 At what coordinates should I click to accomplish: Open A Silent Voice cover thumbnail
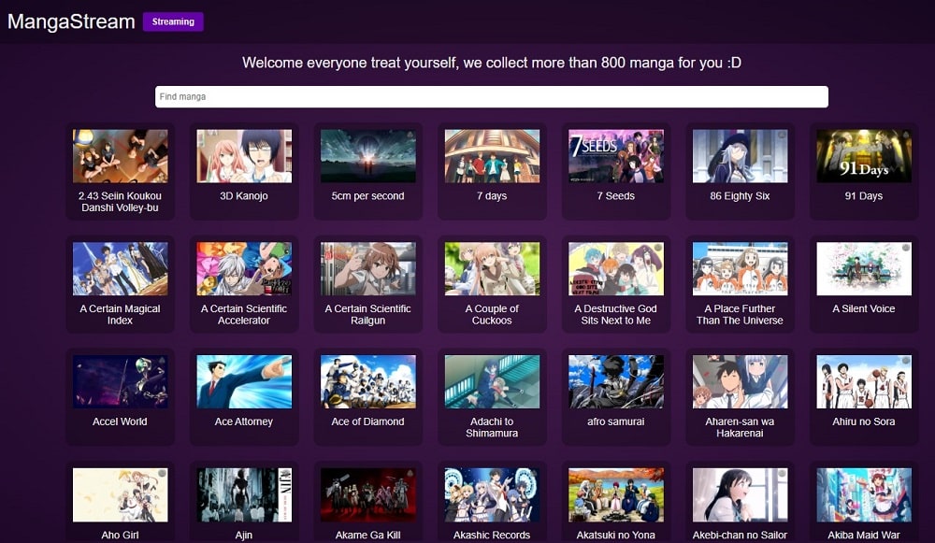tap(864, 269)
